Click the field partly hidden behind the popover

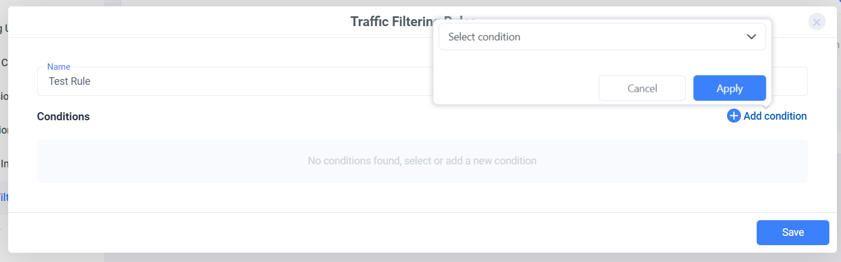[x=789, y=81]
